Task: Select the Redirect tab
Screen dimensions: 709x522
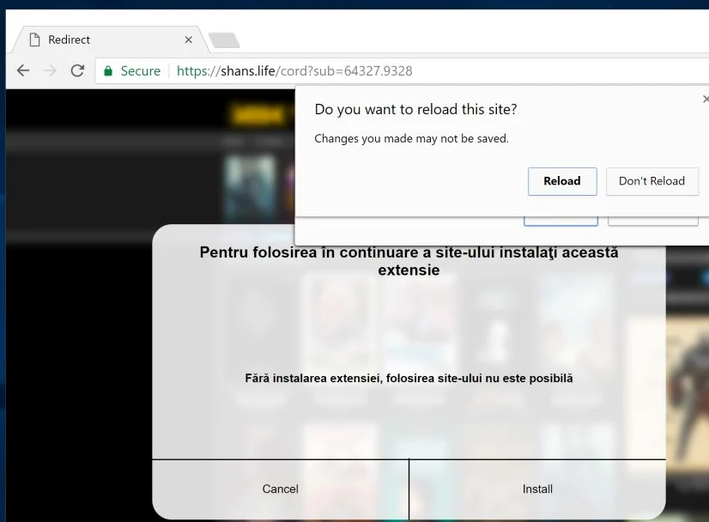Action: tap(110, 39)
